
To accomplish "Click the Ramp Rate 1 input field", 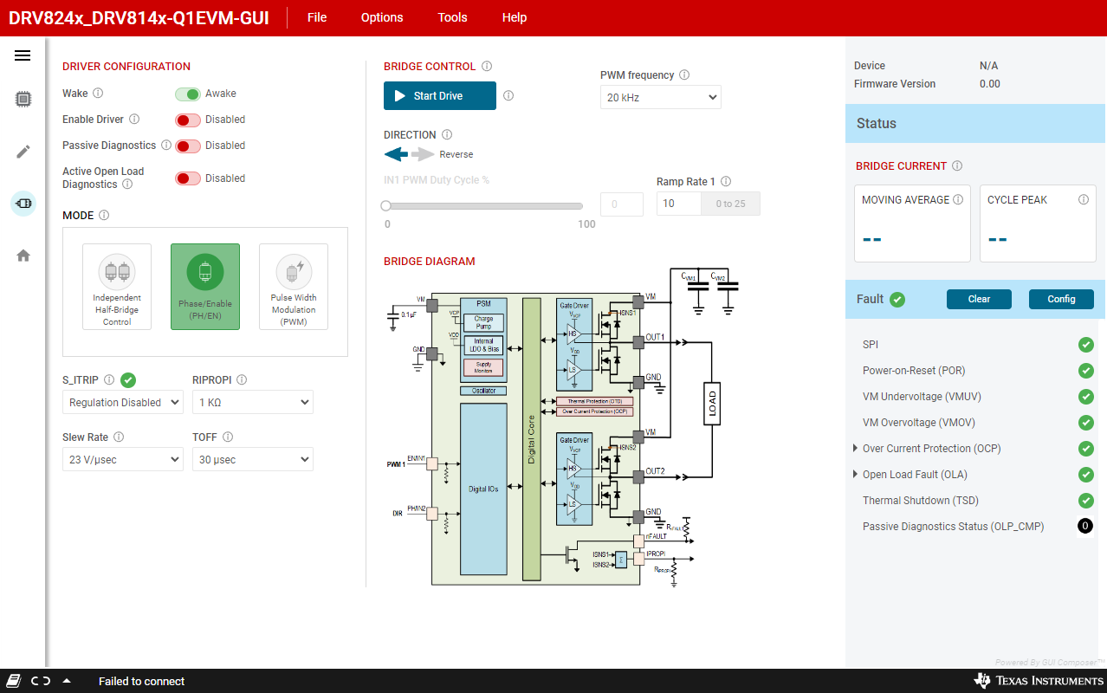I will coord(679,204).
